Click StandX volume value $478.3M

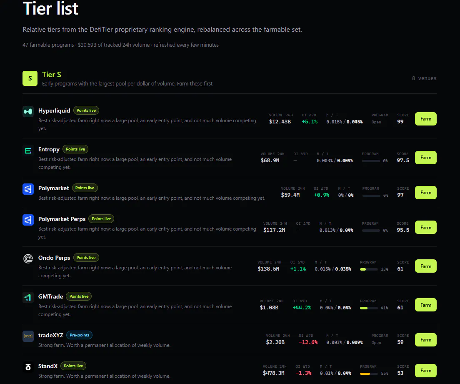[x=274, y=373]
